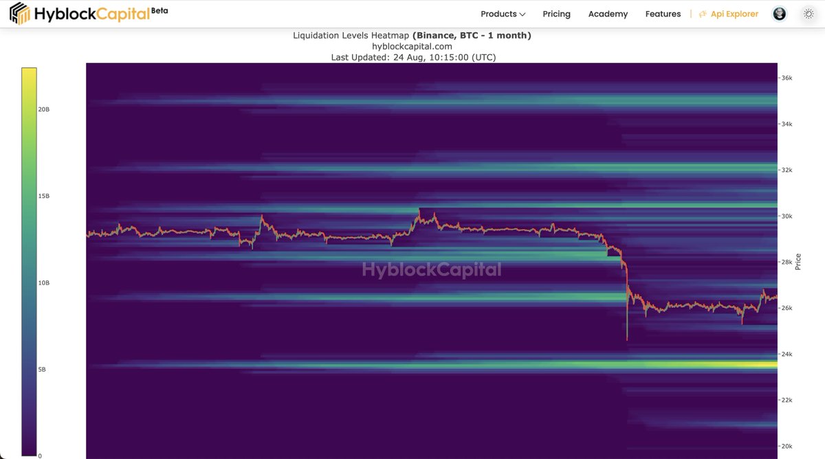Click the 10B color scale label

44,283
